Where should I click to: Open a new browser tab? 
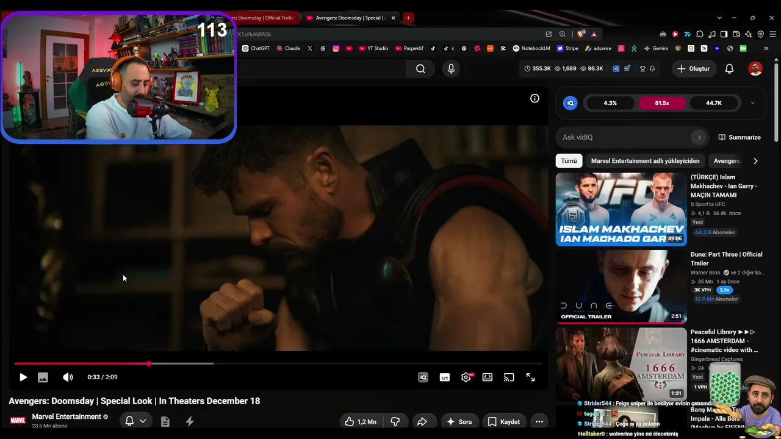[408, 18]
